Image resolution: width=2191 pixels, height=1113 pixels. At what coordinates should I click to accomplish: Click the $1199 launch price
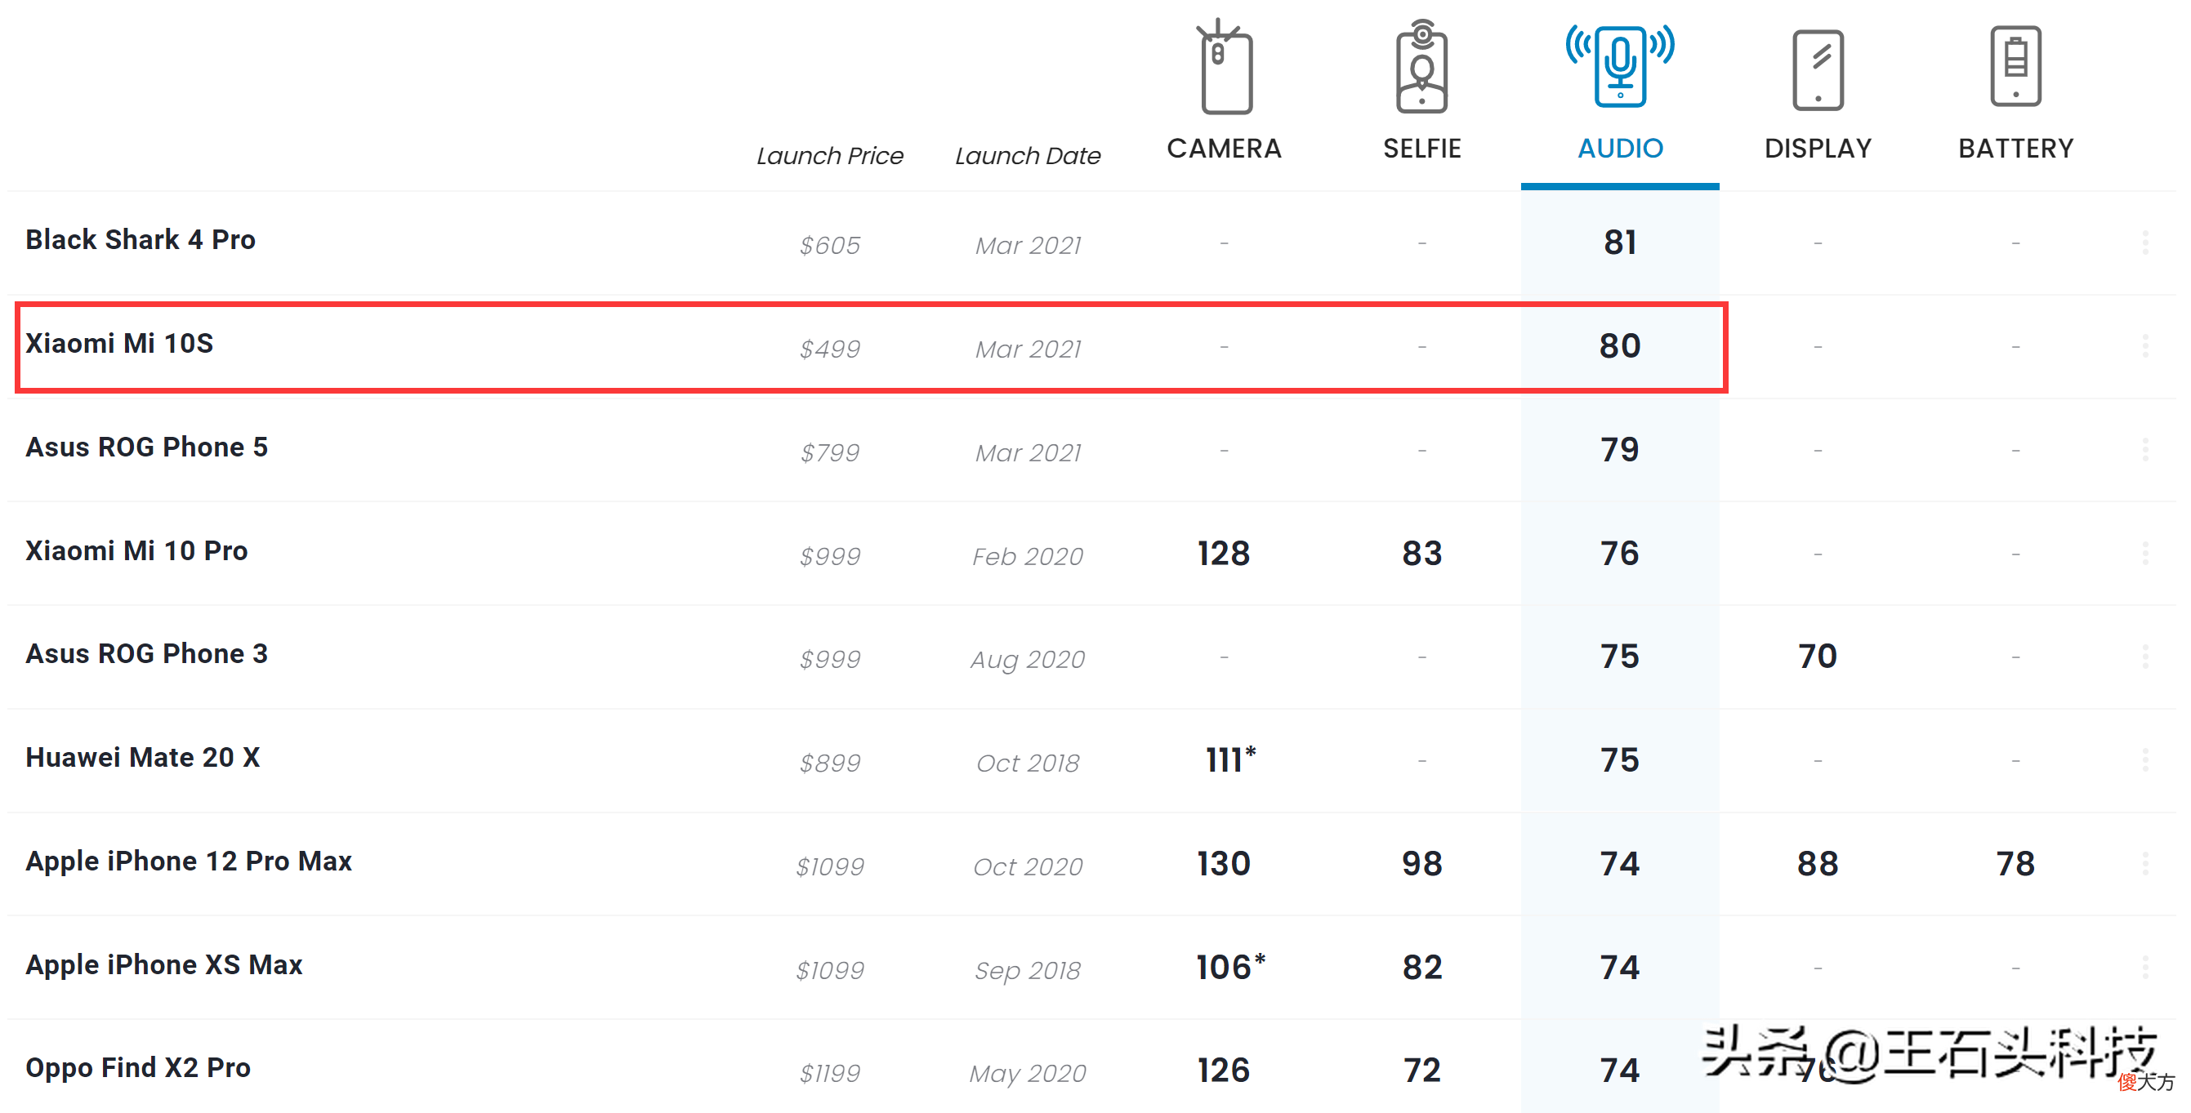click(829, 1074)
